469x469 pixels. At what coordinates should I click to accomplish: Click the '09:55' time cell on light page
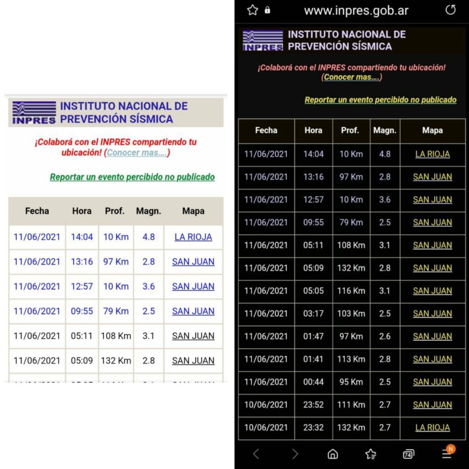[x=82, y=311]
